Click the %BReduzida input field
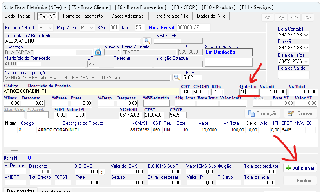The height and width of the screenshot is (192, 322). pos(156,104)
